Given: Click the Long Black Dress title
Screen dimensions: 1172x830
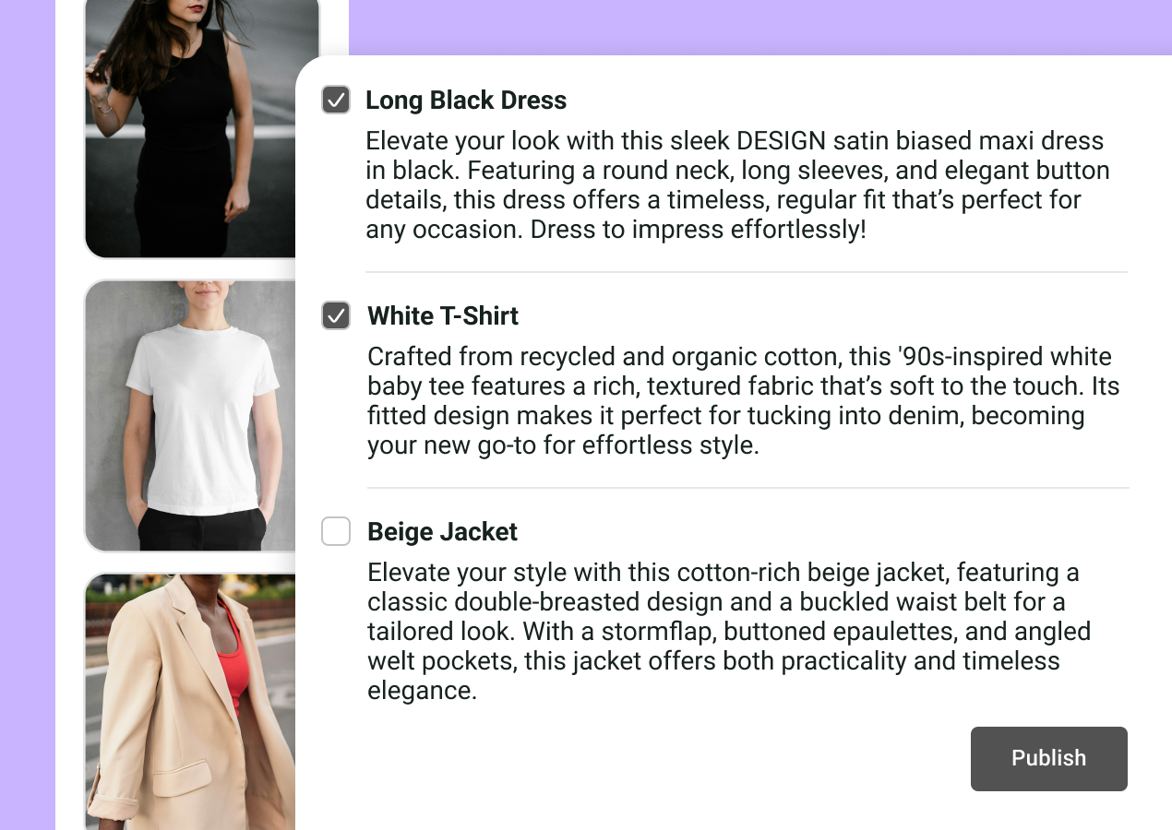Looking at the screenshot, I should (466, 101).
